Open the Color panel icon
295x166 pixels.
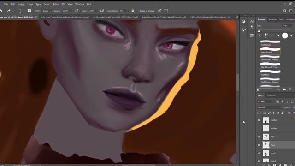pyautogui.click(x=244, y=22)
